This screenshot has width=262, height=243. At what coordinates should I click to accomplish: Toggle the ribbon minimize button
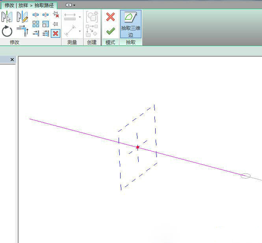[69, 5]
